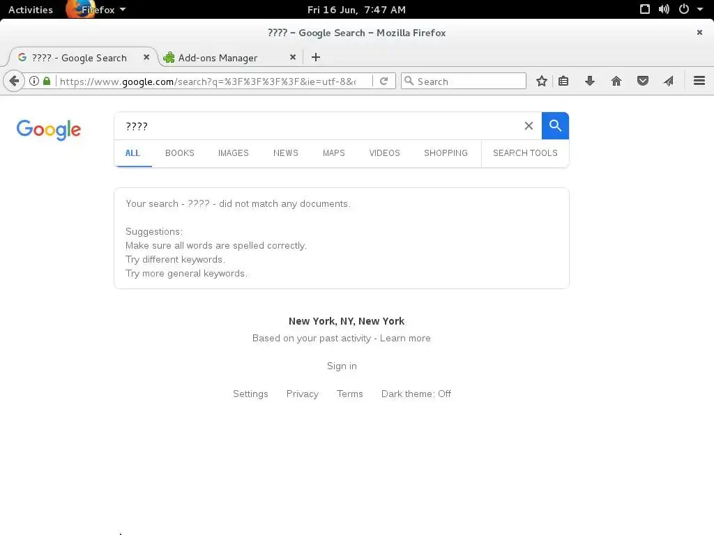Image resolution: width=714 pixels, height=535 pixels.
Task: Open a new tab with the plus button
Action: pos(316,57)
